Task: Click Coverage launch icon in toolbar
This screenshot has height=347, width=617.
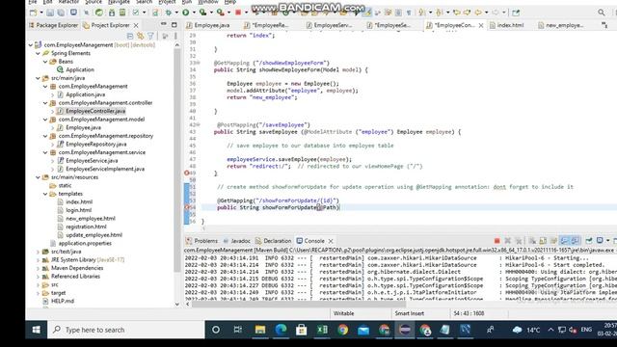Action: 203,13
